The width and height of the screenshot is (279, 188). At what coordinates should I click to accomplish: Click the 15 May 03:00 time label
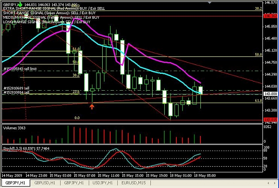(x=61, y=176)
